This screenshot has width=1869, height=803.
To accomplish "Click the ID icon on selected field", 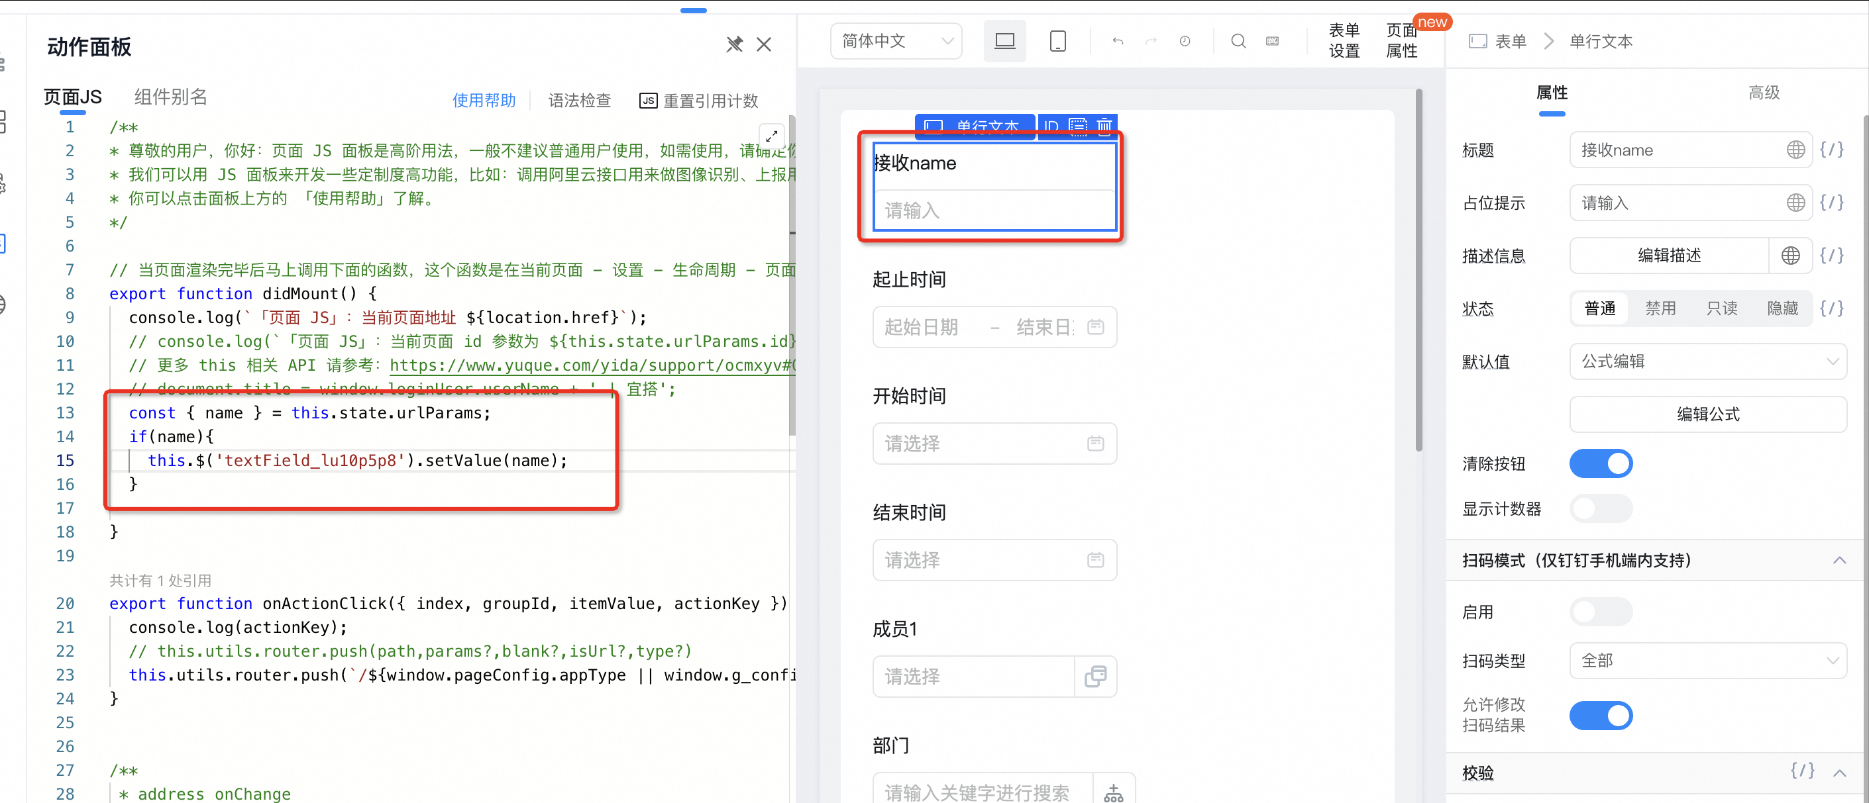I will pyautogui.click(x=1051, y=126).
